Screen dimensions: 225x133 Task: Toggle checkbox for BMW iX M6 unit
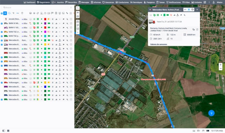point(2,24)
